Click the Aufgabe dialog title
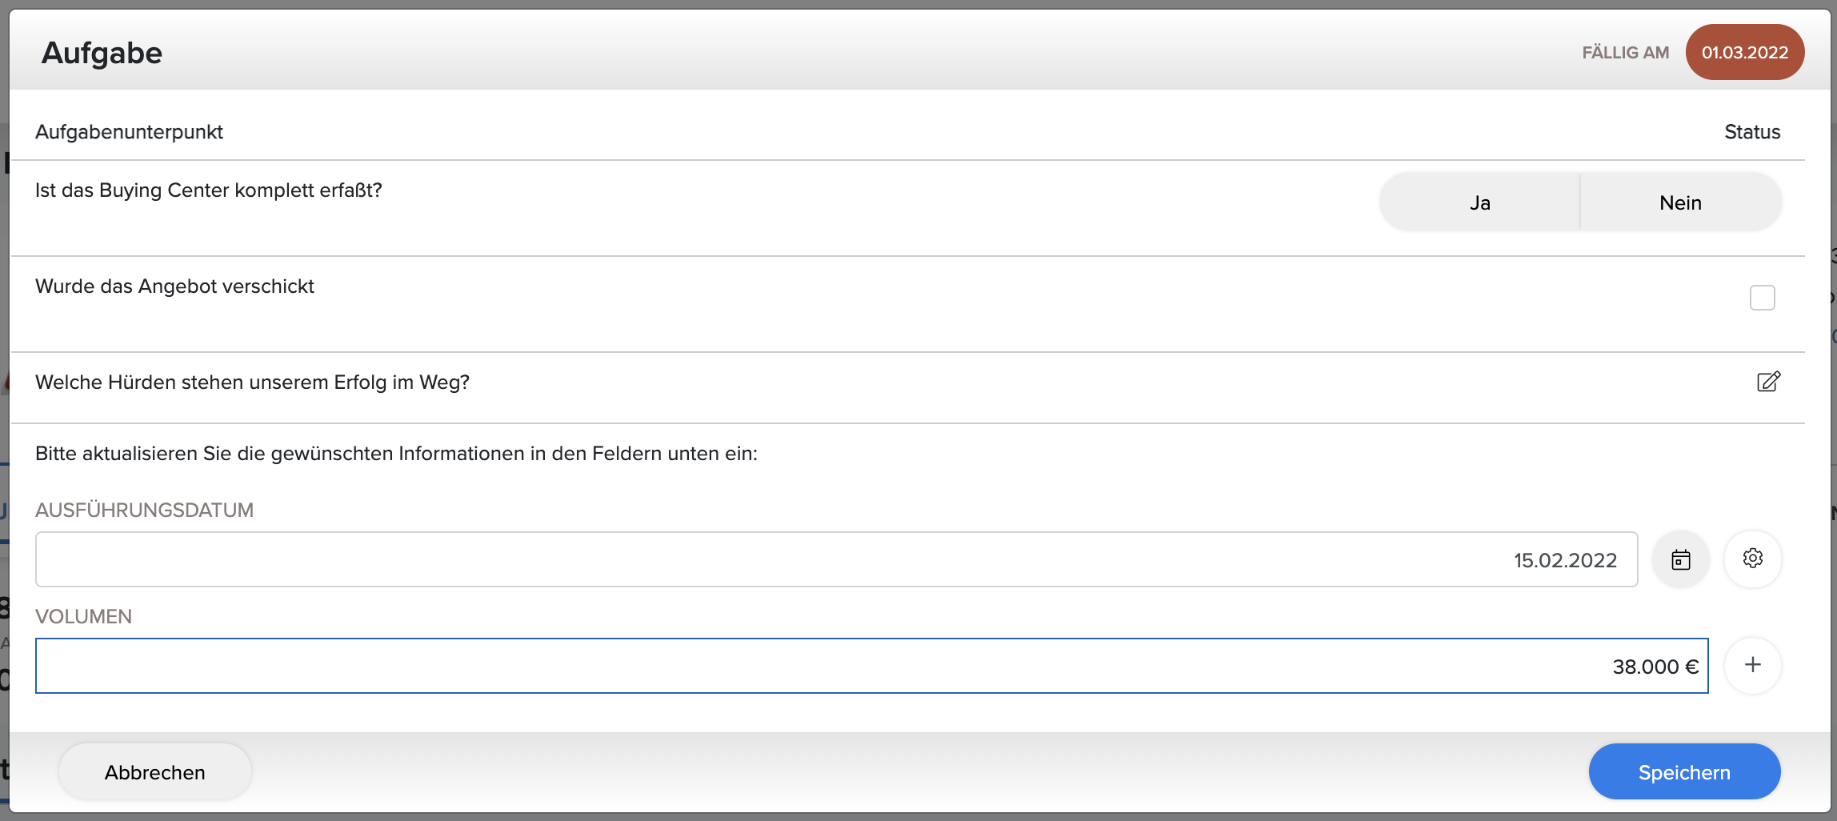 (x=102, y=53)
